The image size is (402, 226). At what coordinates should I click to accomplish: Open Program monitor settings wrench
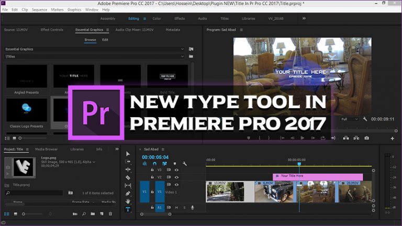[365, 119]
